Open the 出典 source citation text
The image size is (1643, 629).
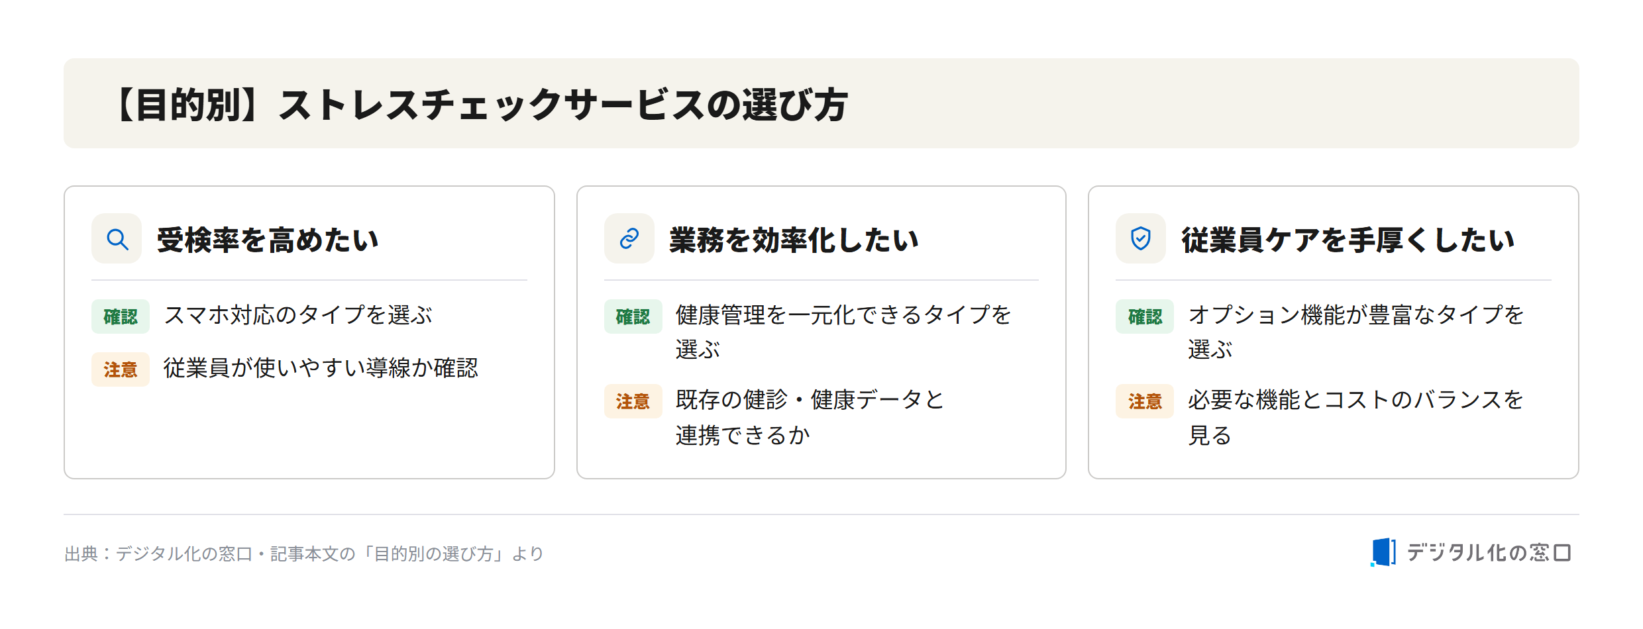coord(304,554)
